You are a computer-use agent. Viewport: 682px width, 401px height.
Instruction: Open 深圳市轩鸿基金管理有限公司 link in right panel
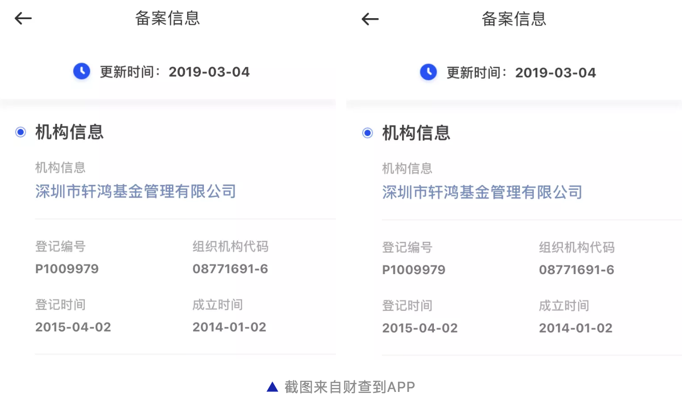tap(482, 192)
